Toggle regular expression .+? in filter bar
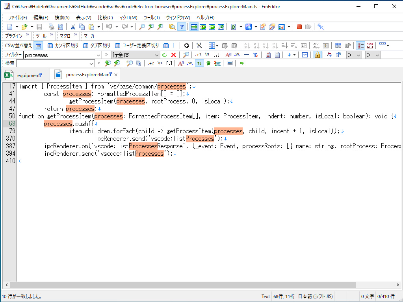403x302 pixels. (198, 55)
